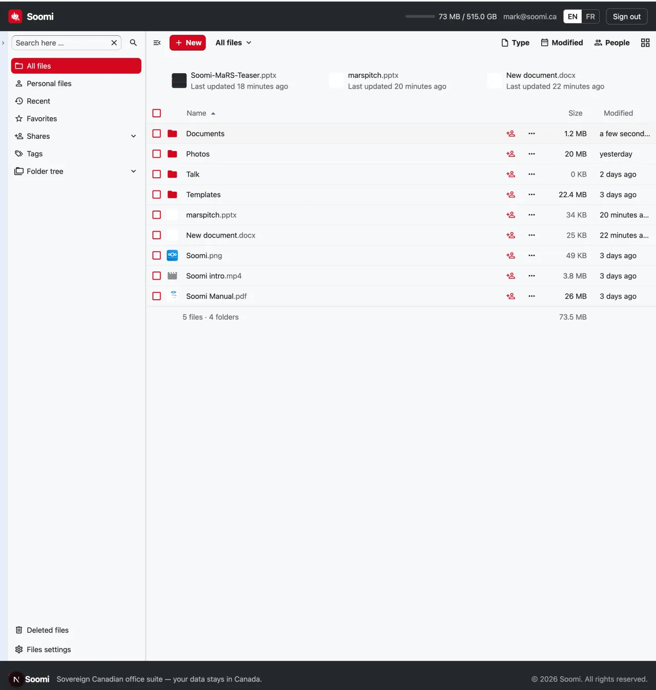The height and width of the screenshot is (690, 656).
Task: Check the New document.docx row checkbox
Action: pyautogui.click(x=157, y=235)
